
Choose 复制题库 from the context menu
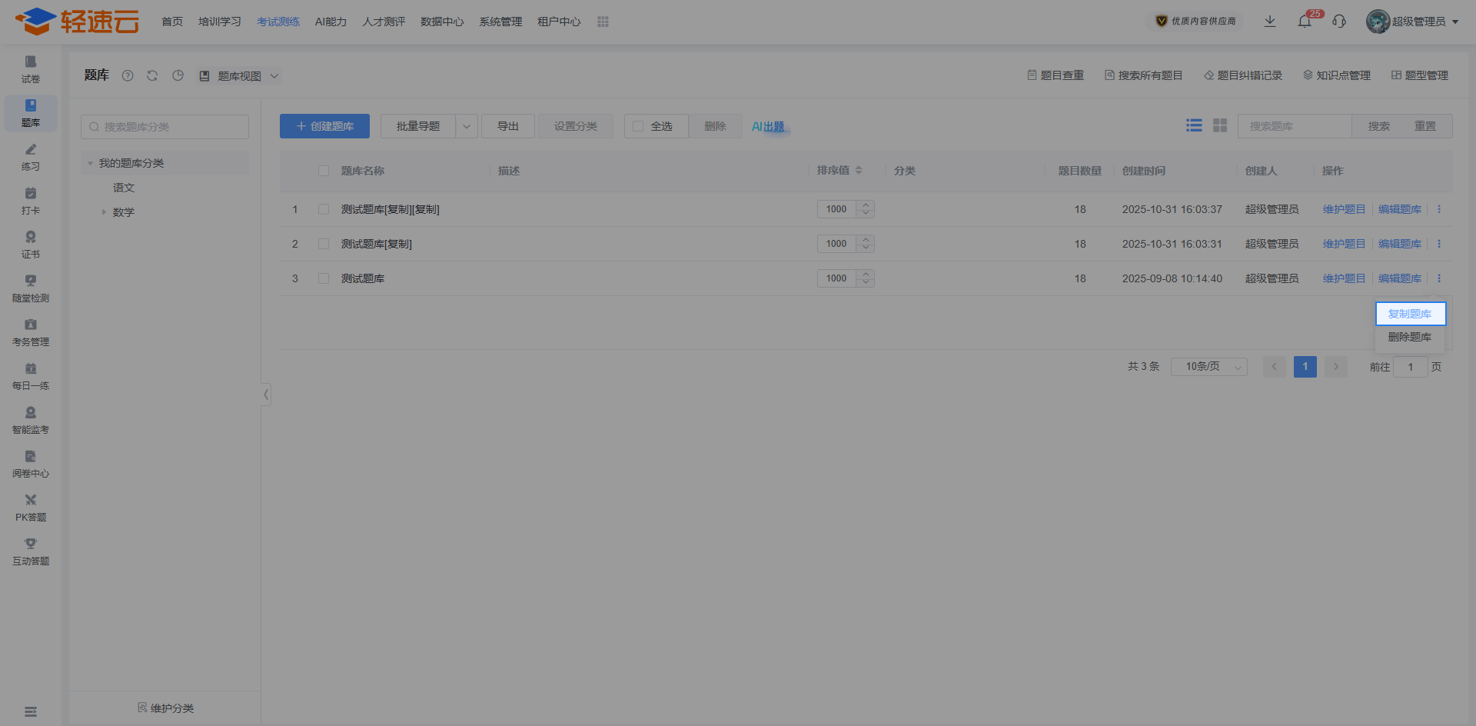click(x=1410, y=314)
